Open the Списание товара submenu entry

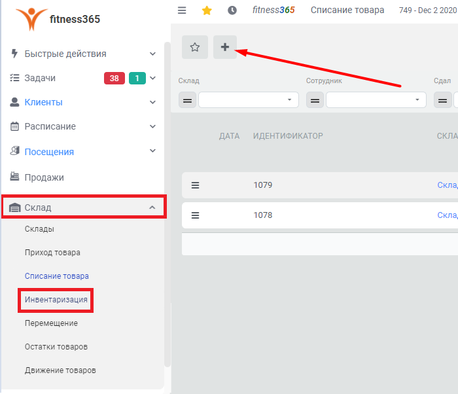[x=57, y=276]
